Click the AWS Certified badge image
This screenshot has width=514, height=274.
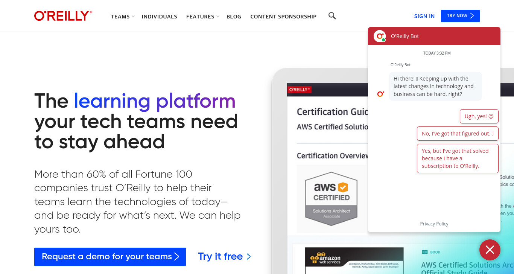coord(331,198)
